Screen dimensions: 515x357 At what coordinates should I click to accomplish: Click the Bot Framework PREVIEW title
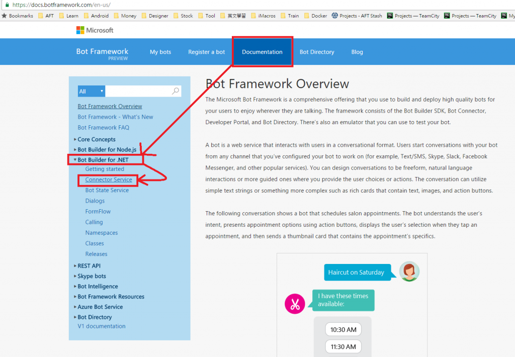[x=102, y=53]
